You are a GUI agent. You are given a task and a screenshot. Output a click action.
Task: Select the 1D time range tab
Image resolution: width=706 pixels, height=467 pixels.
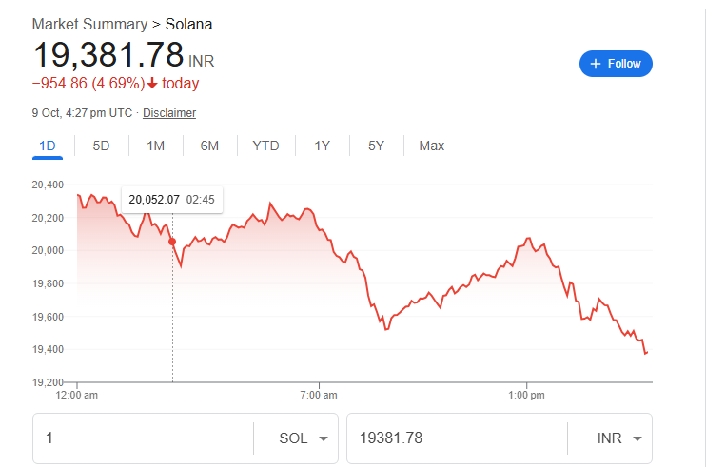(48, 146)
